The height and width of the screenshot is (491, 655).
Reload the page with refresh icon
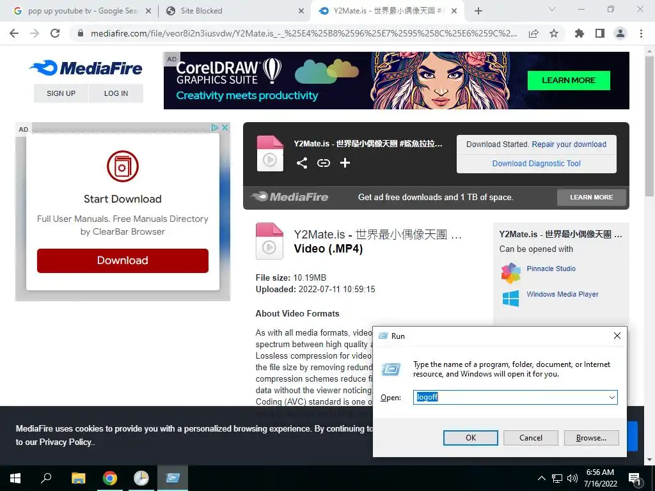click(55, 33)
